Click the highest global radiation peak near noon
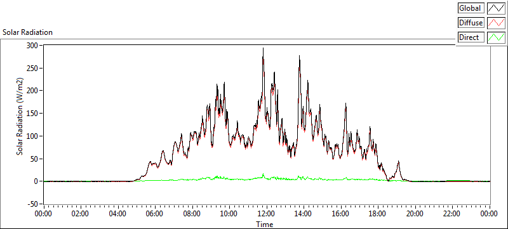 [263, 48]
